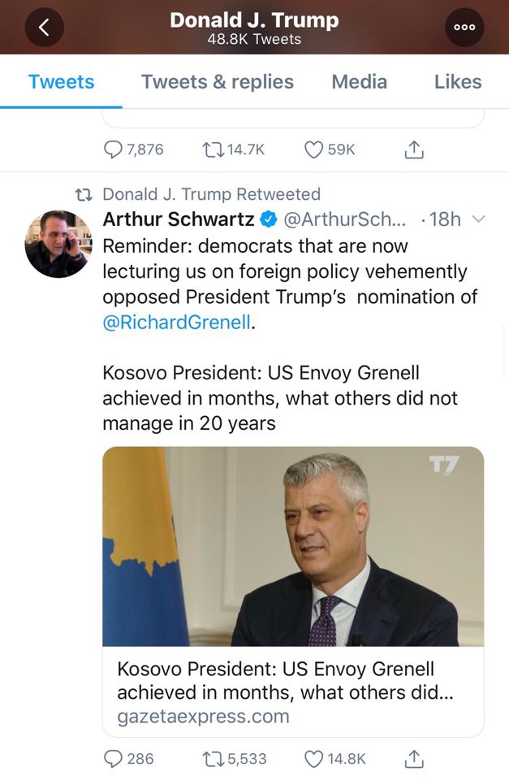509x780 pixels.
Task: Open the Kosovo President article image
Action: tap(293, 546)
